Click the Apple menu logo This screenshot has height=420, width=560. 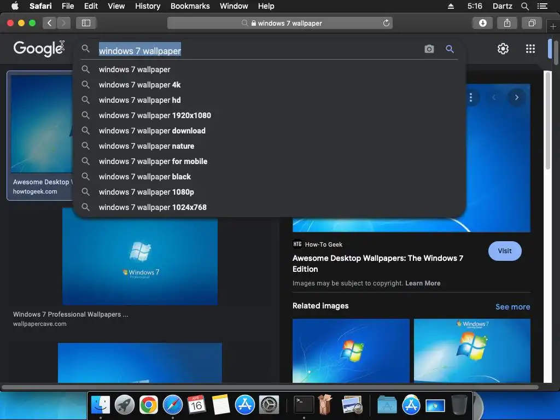15,5
